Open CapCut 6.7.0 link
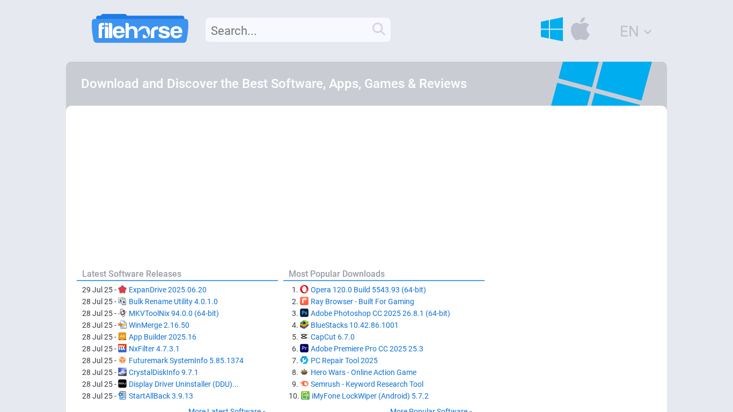Viewport: 733px width, 412px height. tap(333, 337)
